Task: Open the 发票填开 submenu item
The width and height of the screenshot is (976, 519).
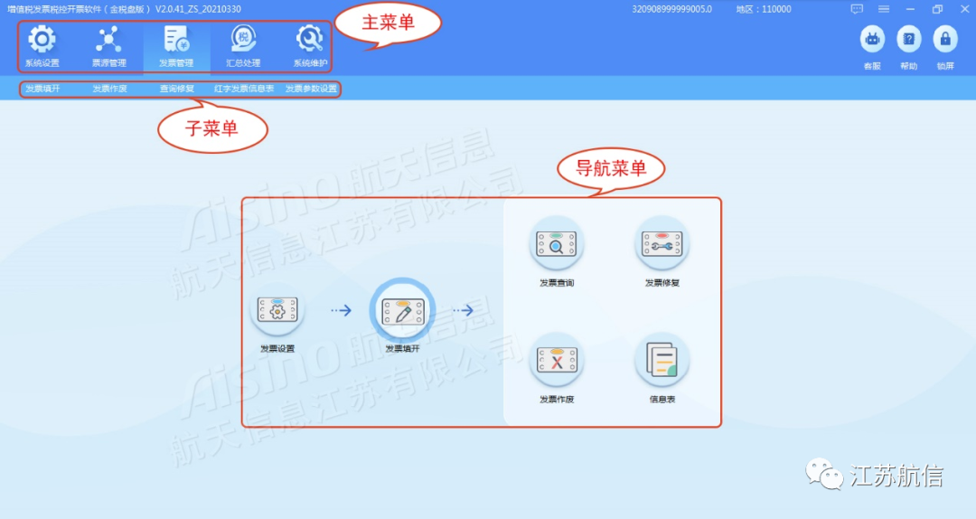Action: pyautogui.click(x=42, y=89)
